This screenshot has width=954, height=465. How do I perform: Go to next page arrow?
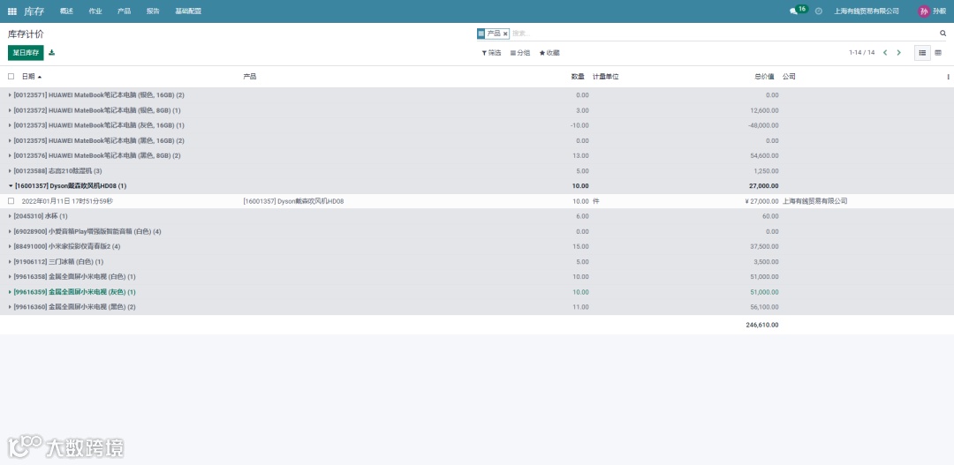click(x=898, y=53)
